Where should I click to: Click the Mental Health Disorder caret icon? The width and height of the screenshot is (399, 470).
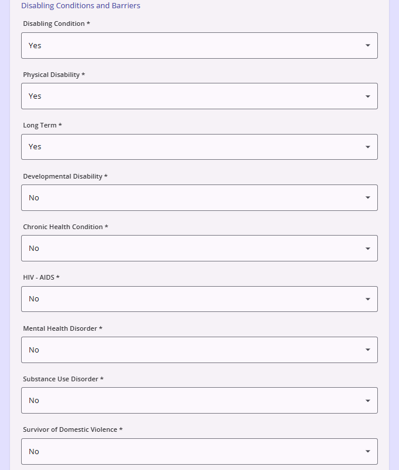click(x=368, y=350)
